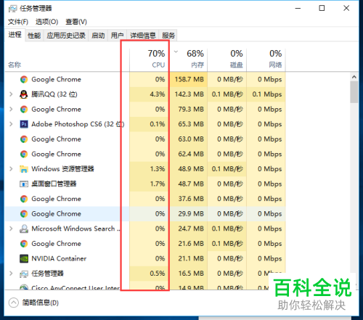Screen dimensions: 363x320
Task: Switch to the 性能 tab
Action: [x=34, y=36]
